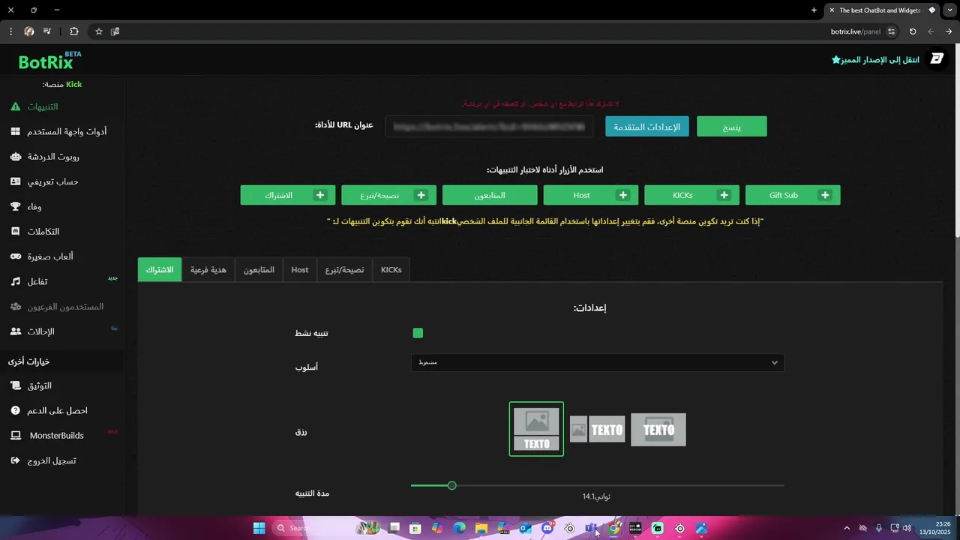Close the BotRix browser tab
This screenshot has height=540, width=960.
pos(832,10)
